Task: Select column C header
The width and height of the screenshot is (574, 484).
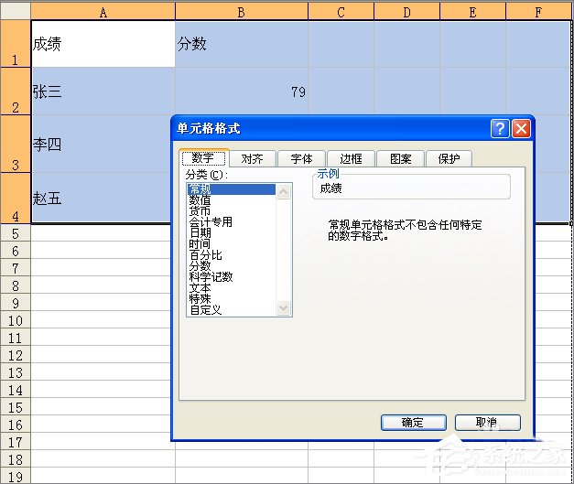Action: point(341,12)
